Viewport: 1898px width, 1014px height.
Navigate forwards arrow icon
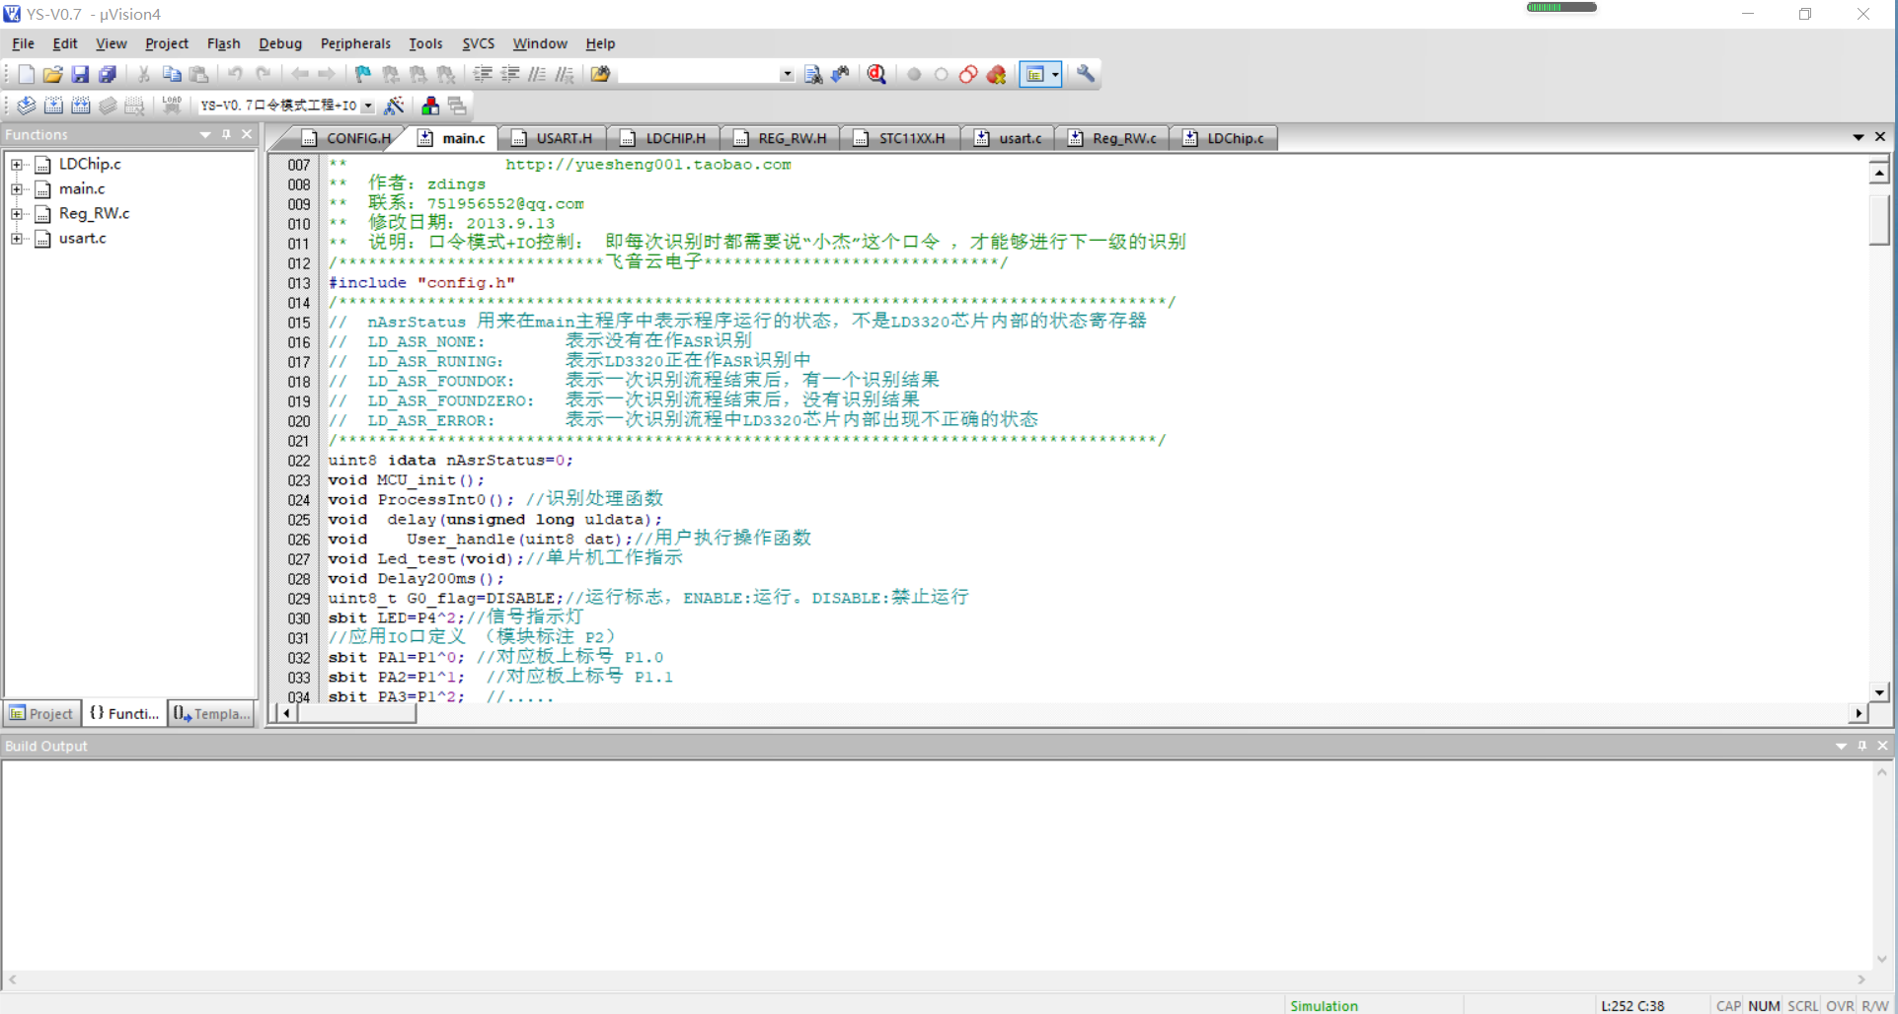(x=327, y=74)
